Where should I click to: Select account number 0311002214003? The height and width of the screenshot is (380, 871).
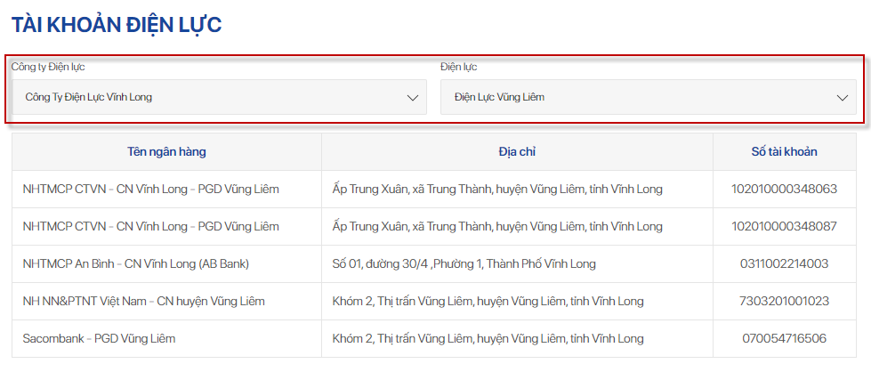click(x=784, y=263)
